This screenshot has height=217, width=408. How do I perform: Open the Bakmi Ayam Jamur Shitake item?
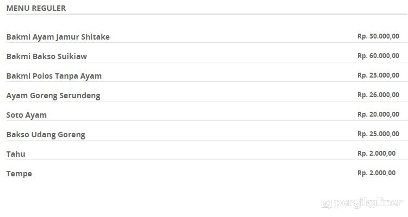58,37
